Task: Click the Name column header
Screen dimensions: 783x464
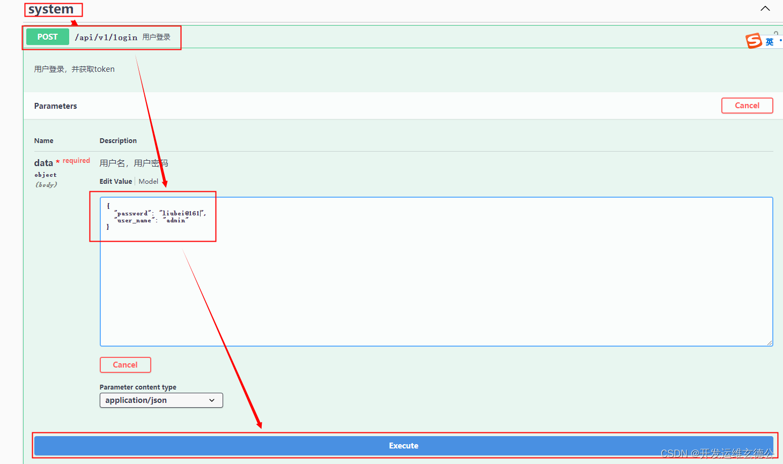Action: [44, 141]
